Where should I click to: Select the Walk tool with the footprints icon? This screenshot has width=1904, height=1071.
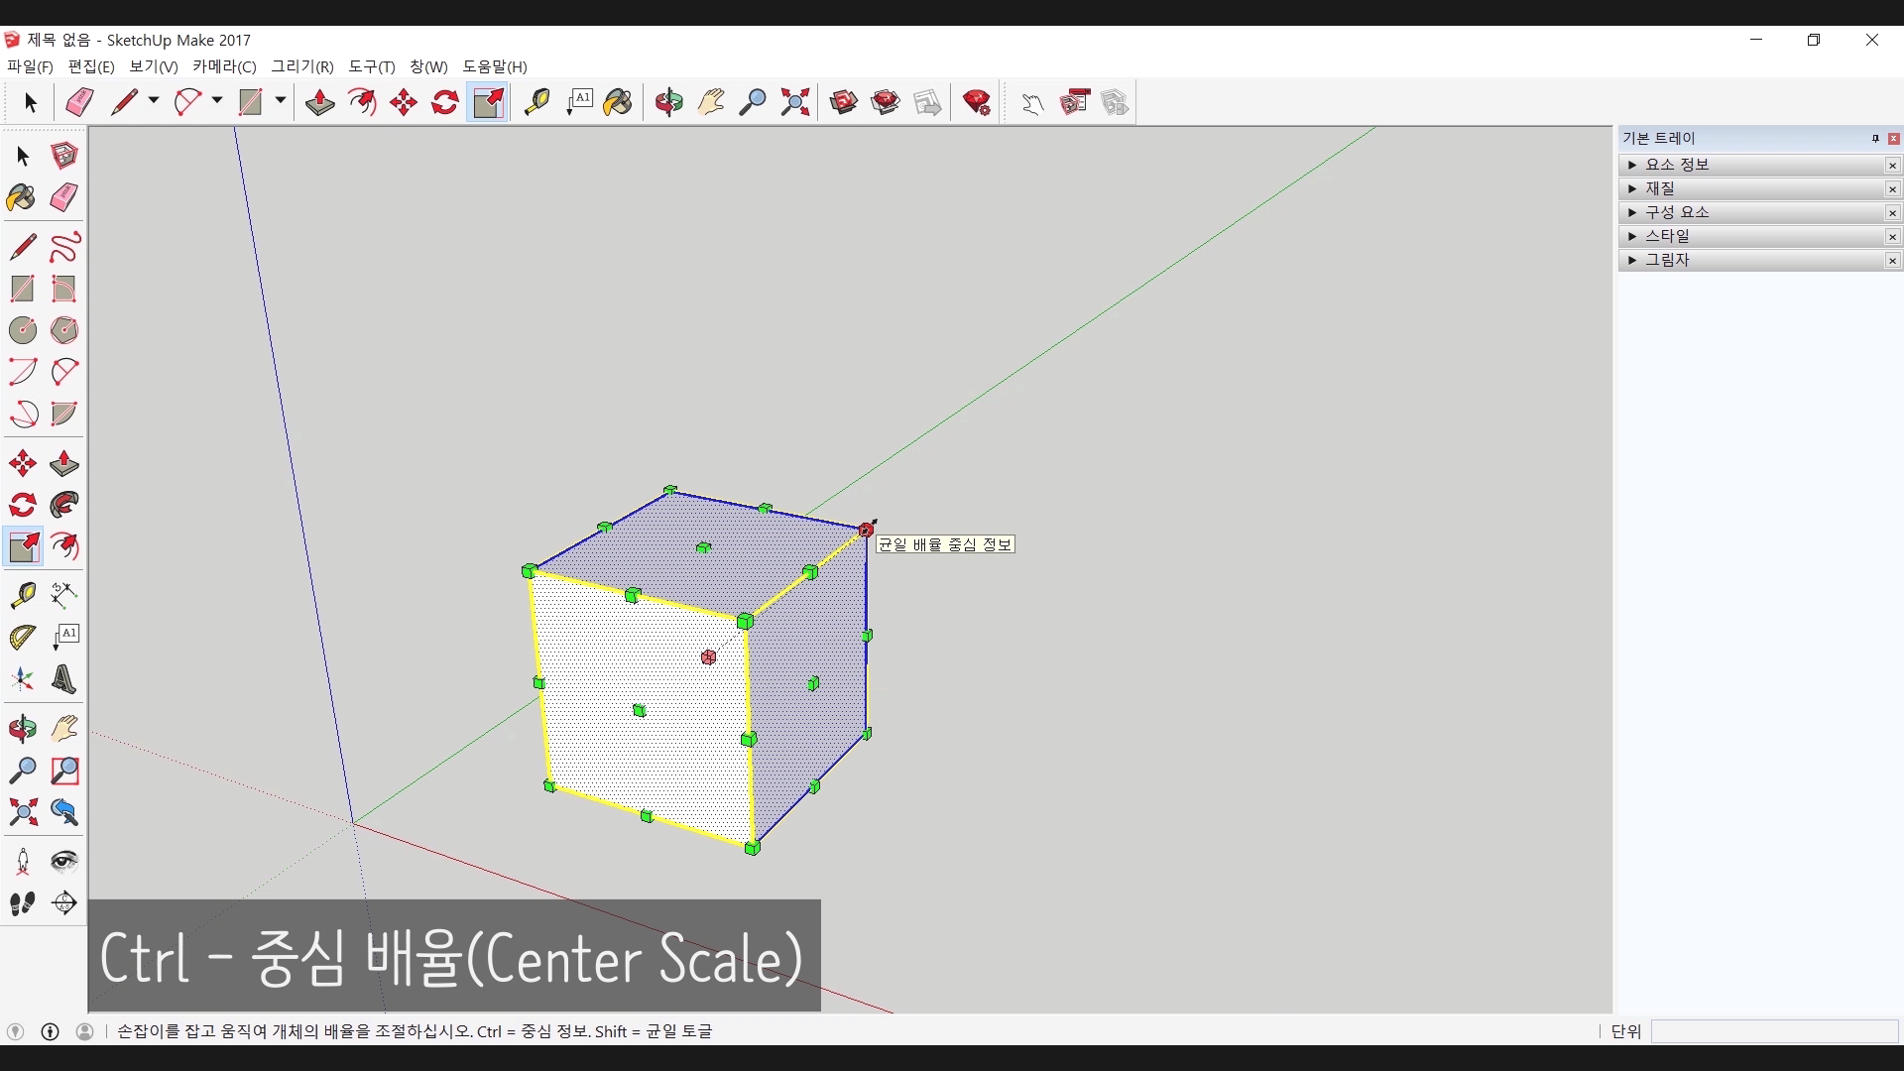[23, 903]
